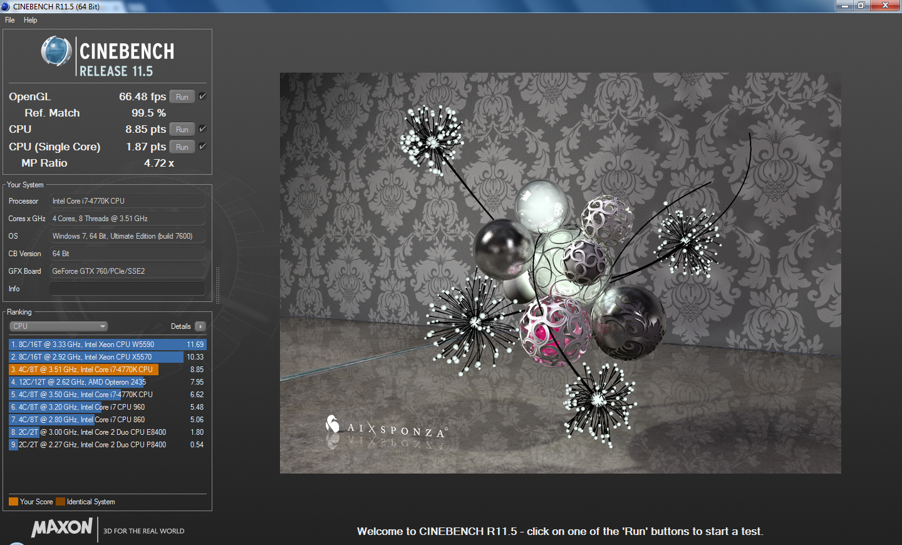The height and width of the screenshot is (545, 902).
Task: Click the Info input field
Action: (x=127, y=289)
